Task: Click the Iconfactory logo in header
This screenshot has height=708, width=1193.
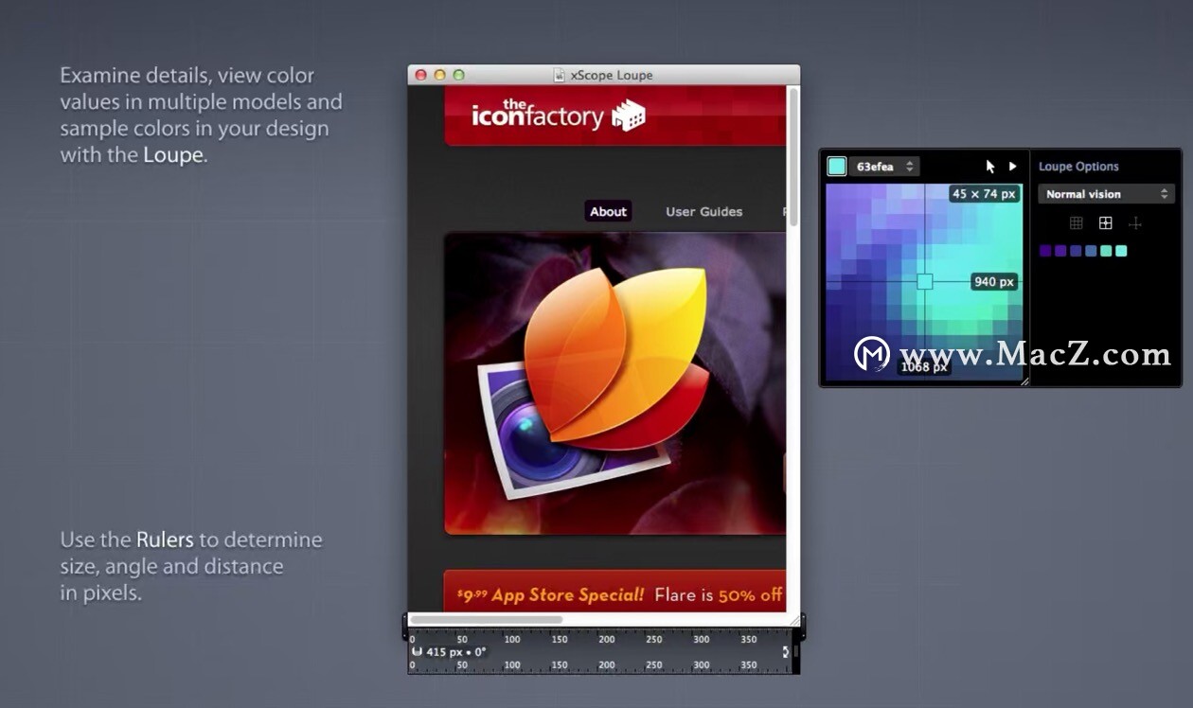Action: tap(559, 115)
